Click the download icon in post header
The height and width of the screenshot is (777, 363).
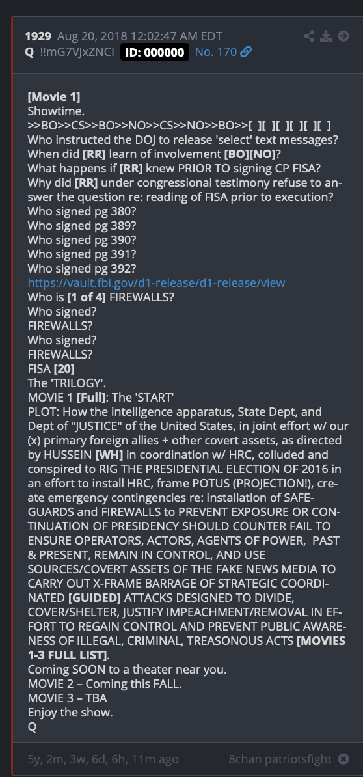[x=326, y=36]
